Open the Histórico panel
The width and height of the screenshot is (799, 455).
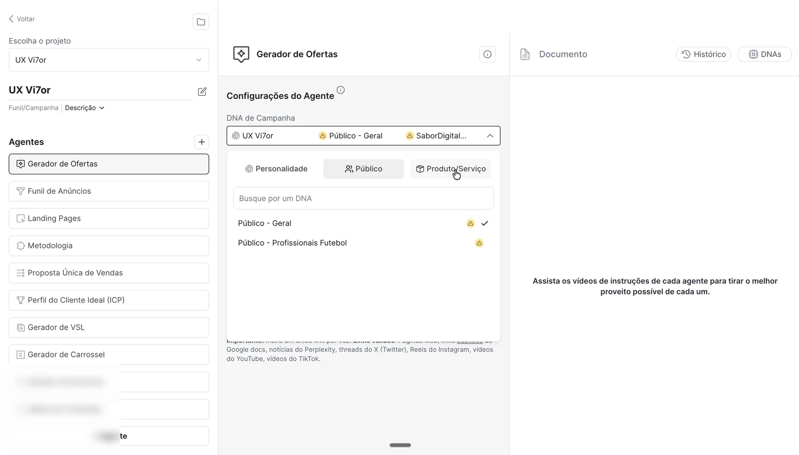pyautogui.click(x=703, y=54)
